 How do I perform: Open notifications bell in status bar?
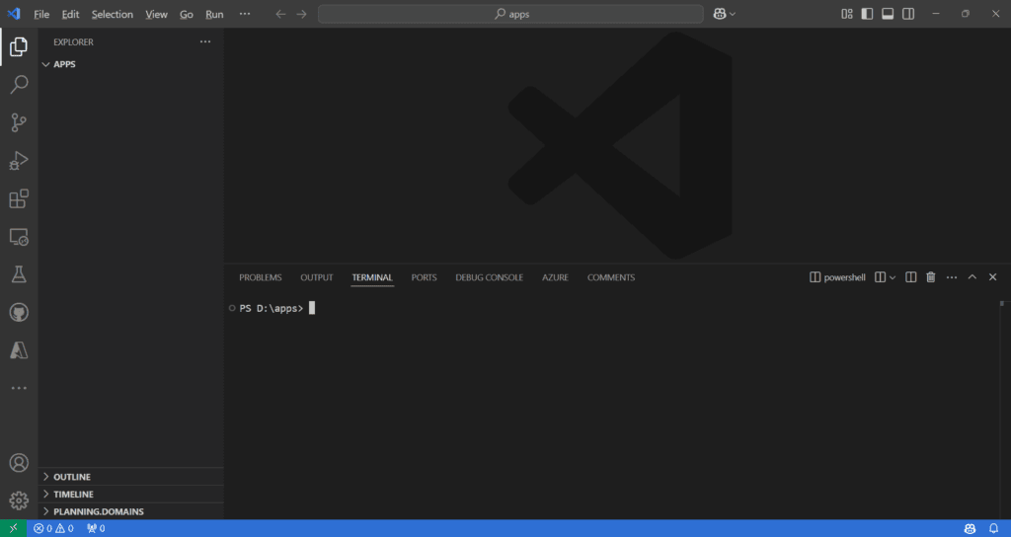coord(993,529)
